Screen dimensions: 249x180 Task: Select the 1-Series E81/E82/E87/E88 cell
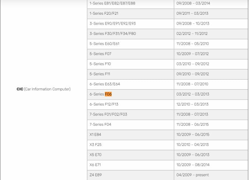click(x=112, y=3)
